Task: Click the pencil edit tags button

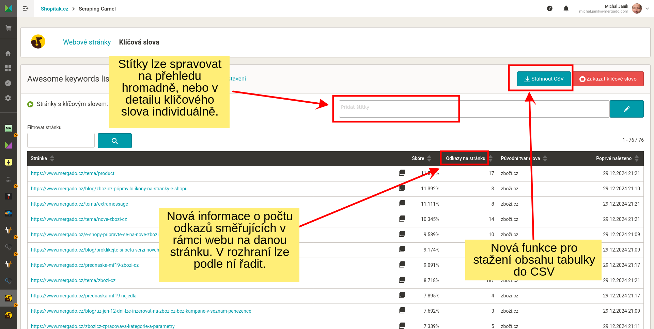Action: (x=626, y=109)
